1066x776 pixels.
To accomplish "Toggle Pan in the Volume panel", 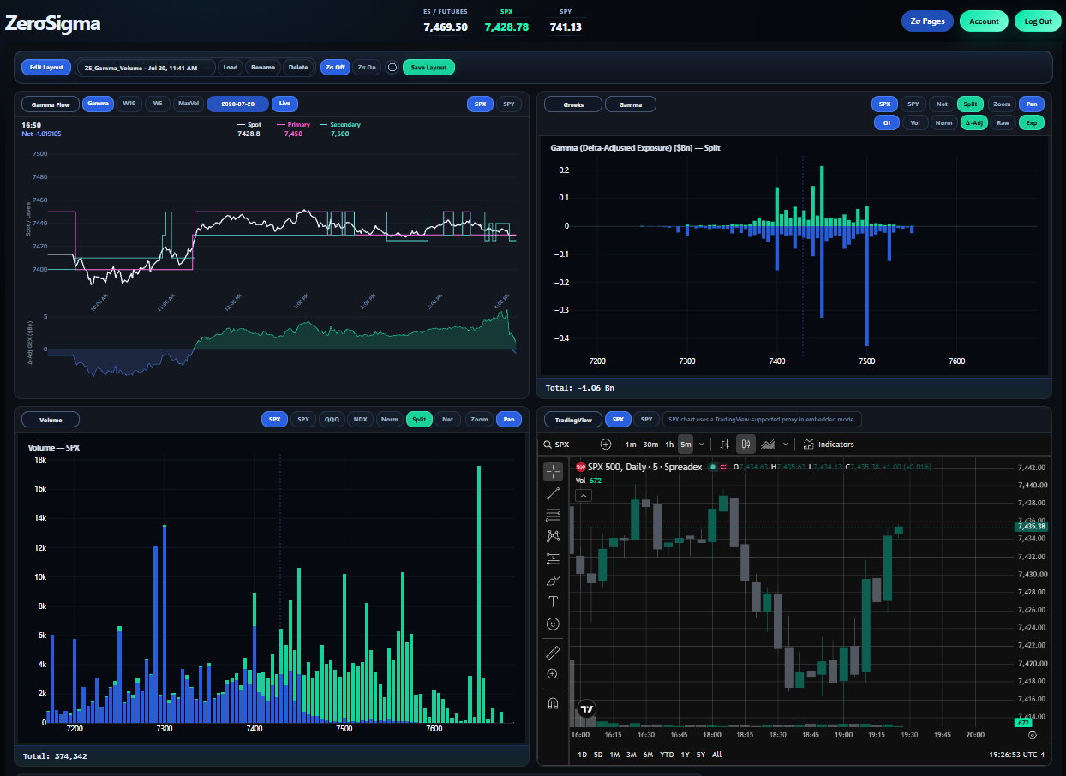I will pos(509,419).
